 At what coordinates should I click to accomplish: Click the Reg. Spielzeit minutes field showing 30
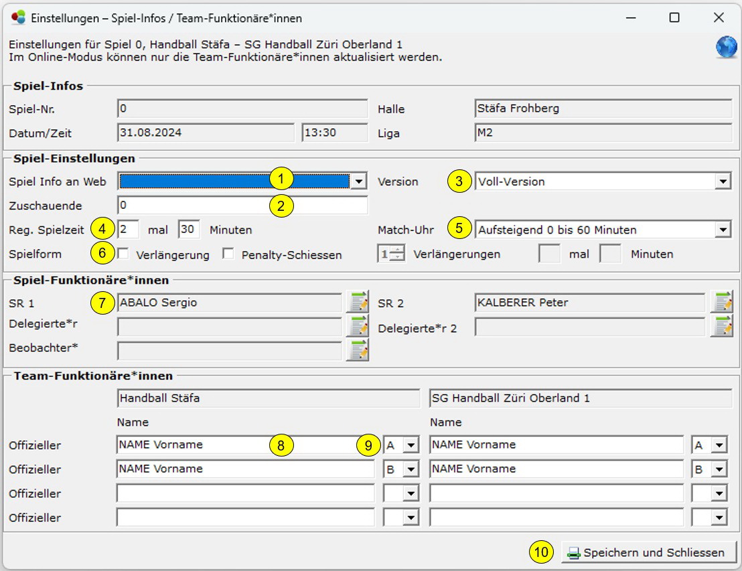pos(189,230)
